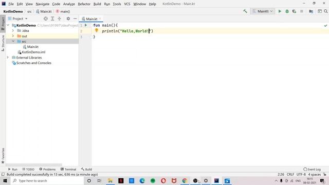Open Search Everywhere magnifier icon
This screenshot has width=329, height=185.
click(325, 11)
